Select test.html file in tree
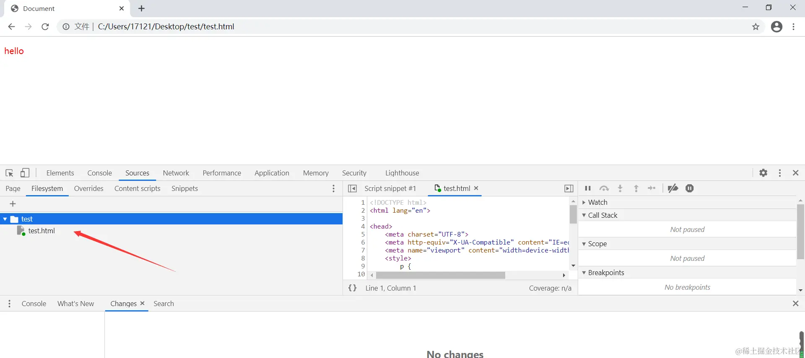 tap(42, 231)
